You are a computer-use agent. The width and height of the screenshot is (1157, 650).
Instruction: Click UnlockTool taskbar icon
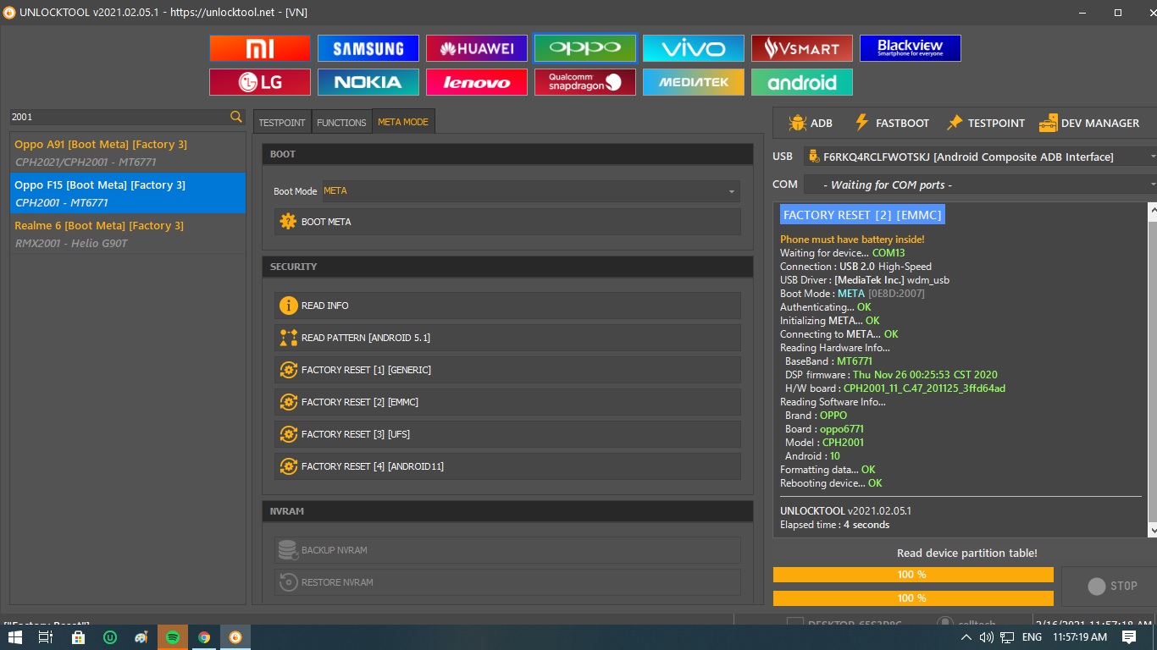235,637
